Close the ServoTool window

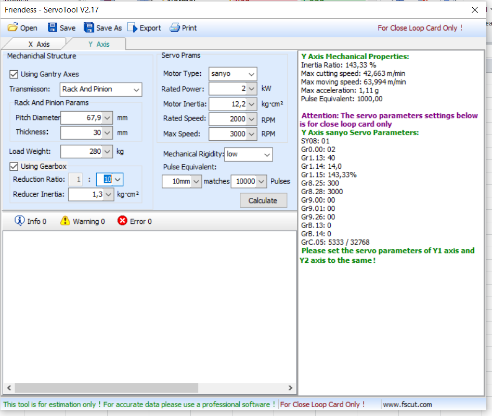click(475, 10)
